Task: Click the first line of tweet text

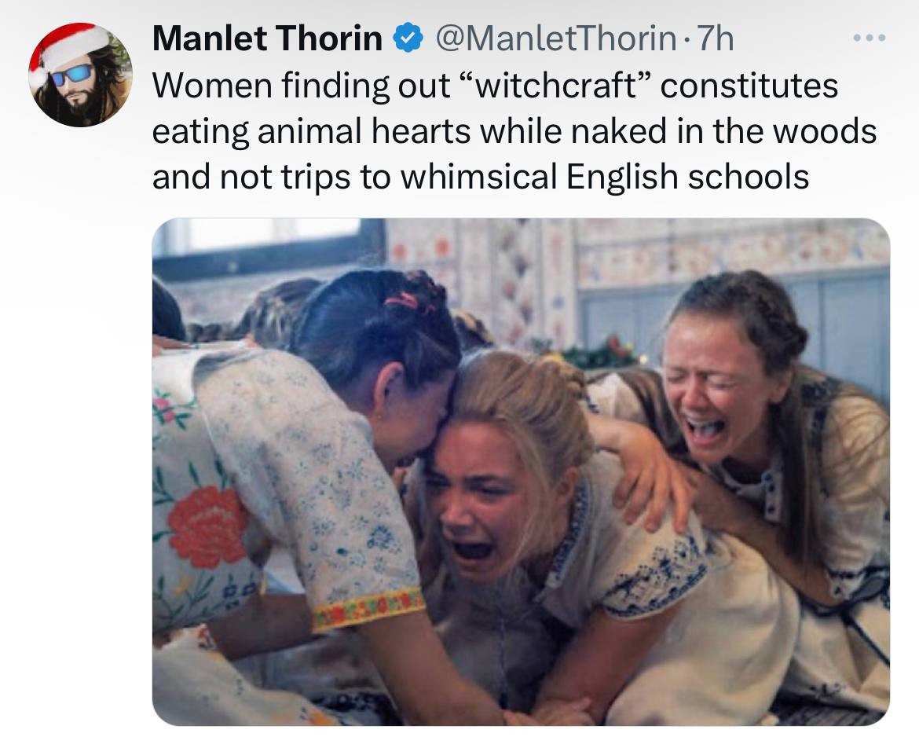Action: coord(495,86)
